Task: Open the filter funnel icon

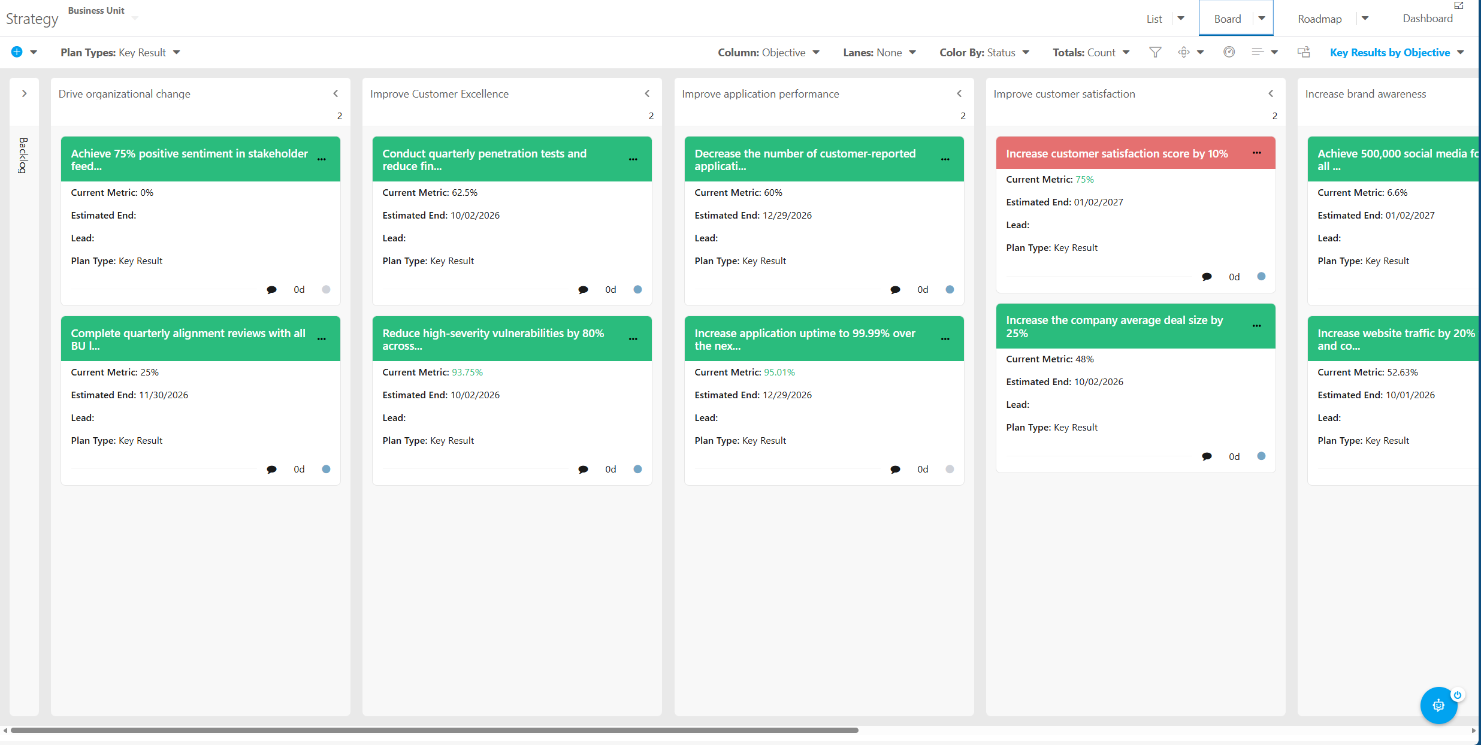Action: pos(1155,53)
